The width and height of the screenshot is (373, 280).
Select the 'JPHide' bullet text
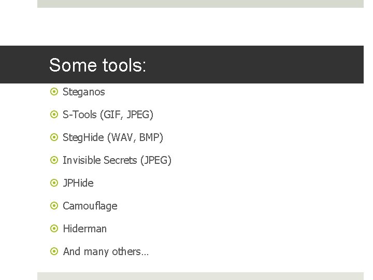(78, 183)
